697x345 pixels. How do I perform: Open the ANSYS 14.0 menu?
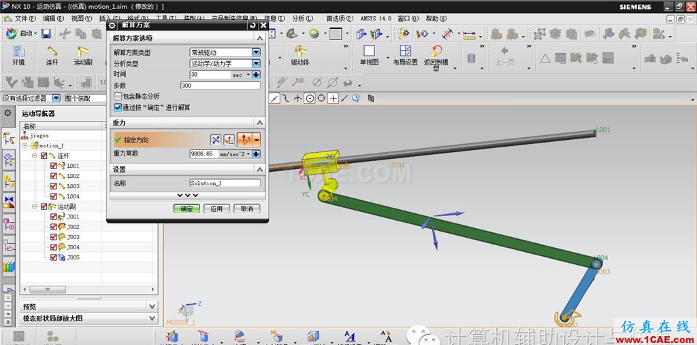click(x=376, y=18)
